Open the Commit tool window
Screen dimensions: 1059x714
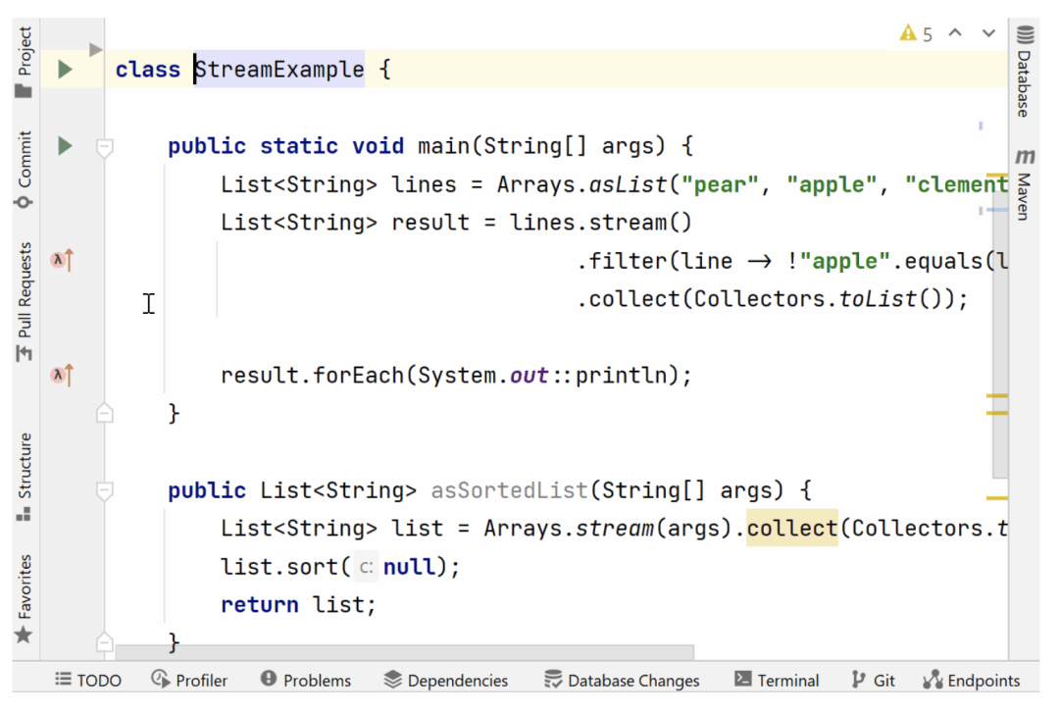tap(25, 169)
